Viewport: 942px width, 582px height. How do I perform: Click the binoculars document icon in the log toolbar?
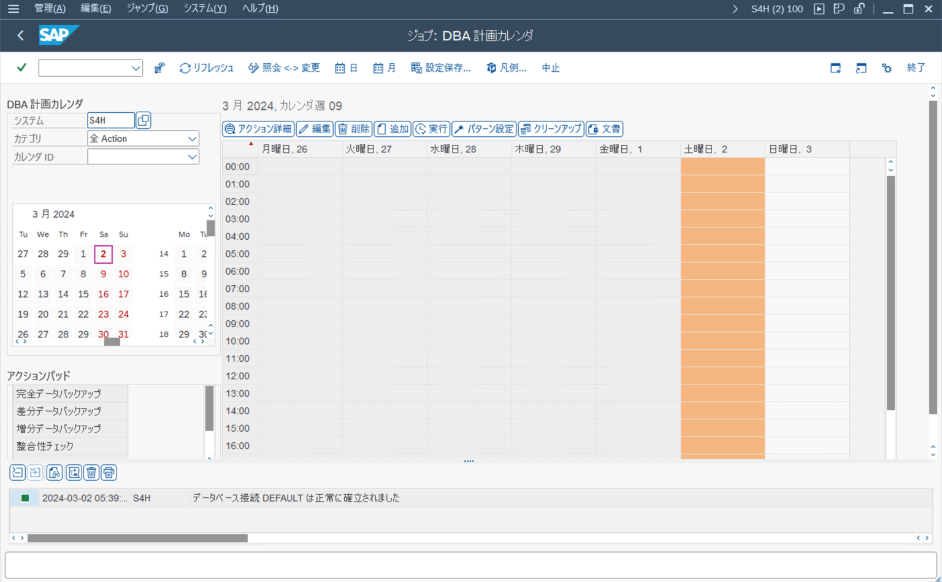[x=55, y=472]
